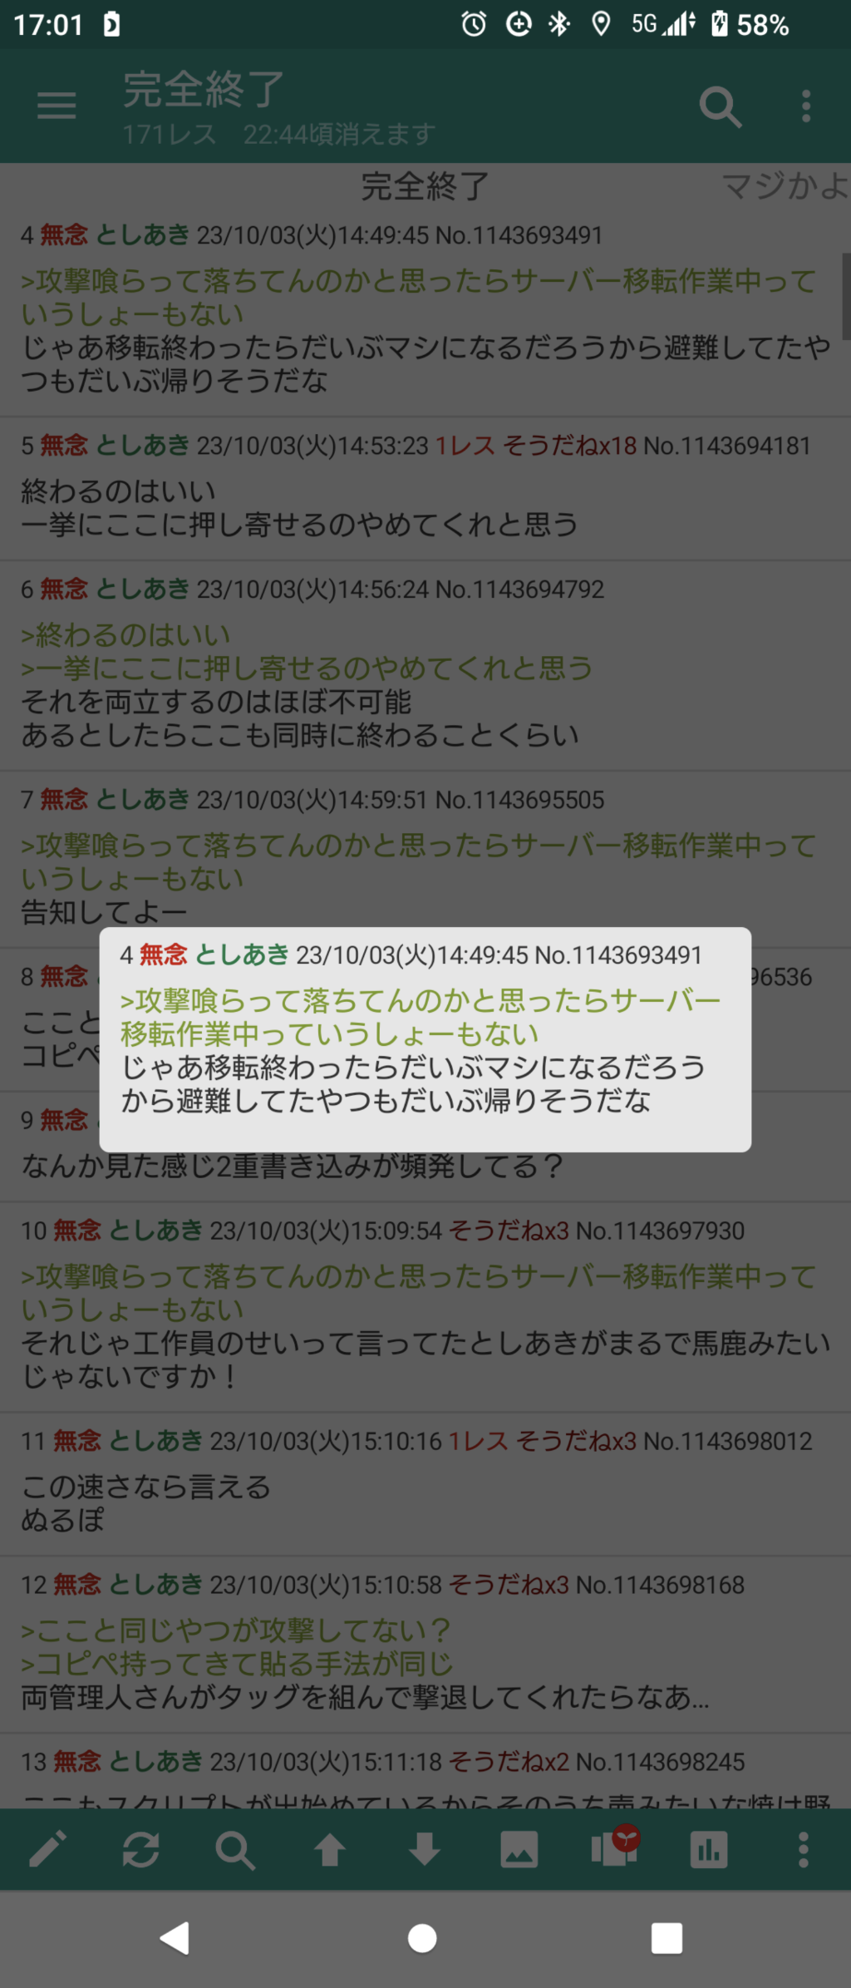Viewport: 851px width, 1988px height.
Task: Jump to top with up arrow
Action: pyautogui.click(x=330, y=1850)
